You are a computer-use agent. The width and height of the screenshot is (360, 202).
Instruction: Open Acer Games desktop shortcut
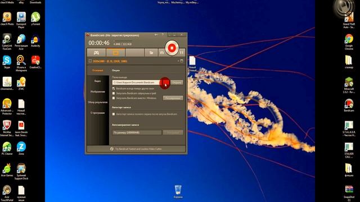click(7, 170)
